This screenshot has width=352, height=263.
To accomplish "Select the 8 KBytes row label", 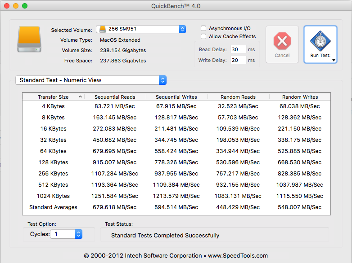I will click(x=53, y=118).
